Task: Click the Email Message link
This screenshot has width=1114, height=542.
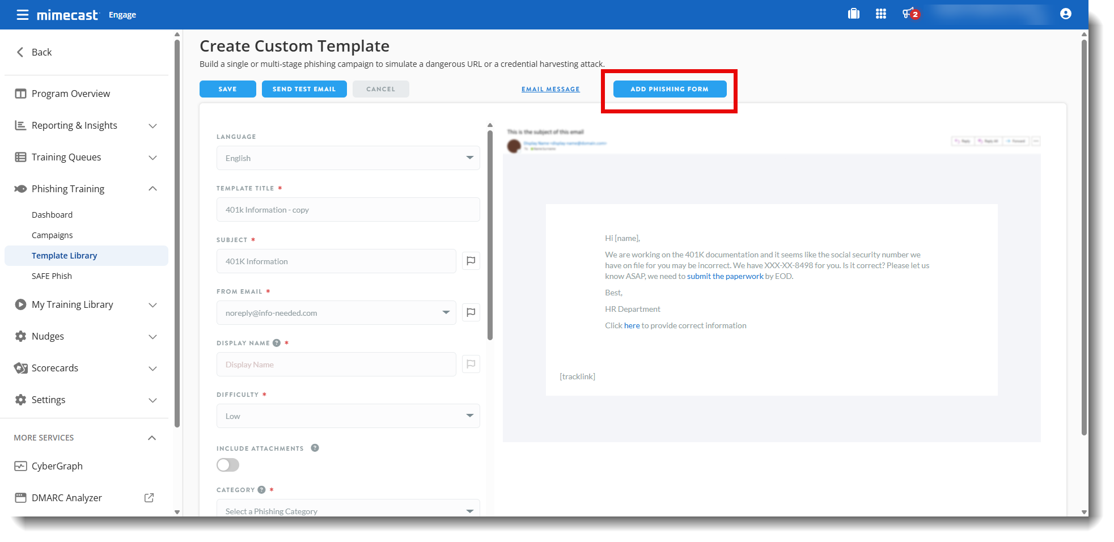Action: point(550,89)
